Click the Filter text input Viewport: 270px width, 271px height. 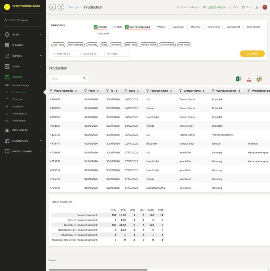pyautogui.click(x=68, y=79)
